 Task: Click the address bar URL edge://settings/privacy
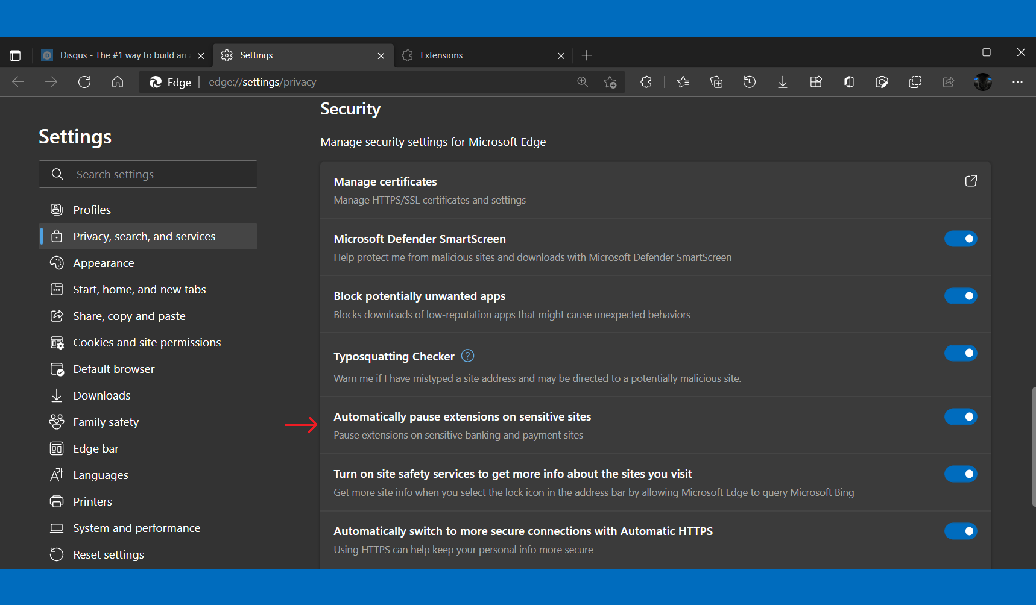point(262,82)
